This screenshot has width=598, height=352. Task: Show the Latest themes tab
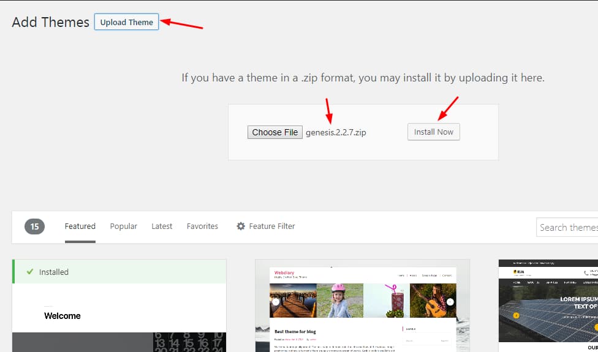pos(162,226)
